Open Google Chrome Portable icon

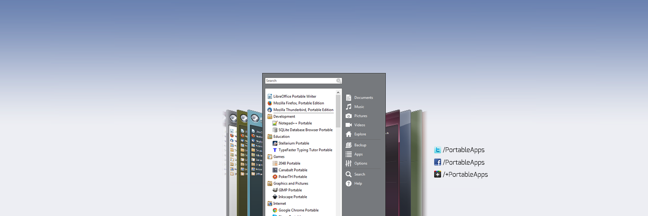point(275,210)
